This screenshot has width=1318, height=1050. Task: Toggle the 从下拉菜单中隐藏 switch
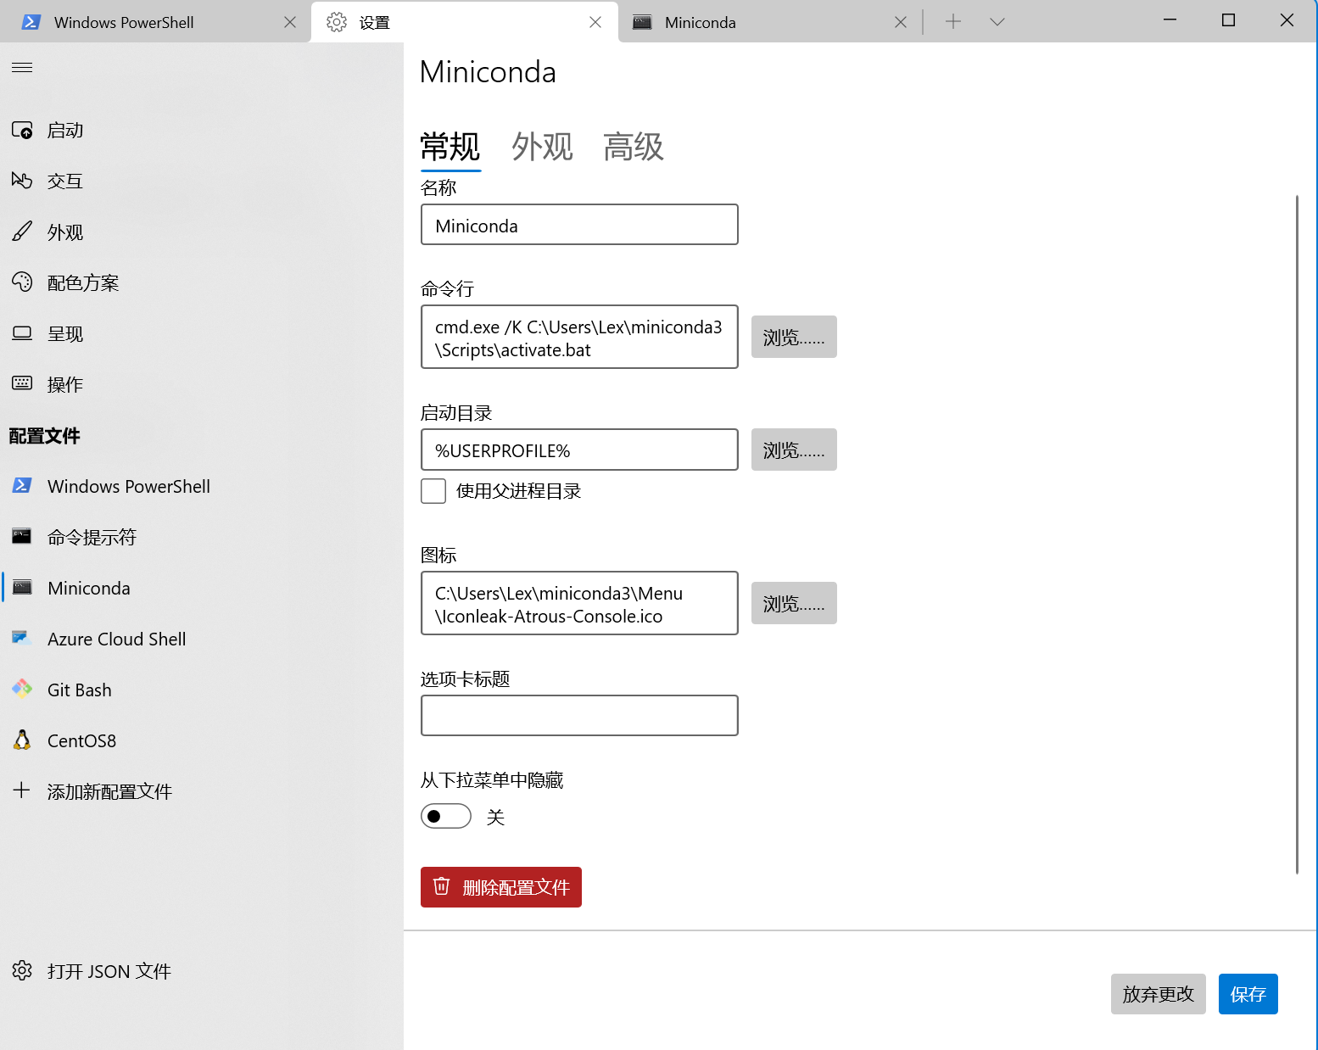[x=445, y=816]
